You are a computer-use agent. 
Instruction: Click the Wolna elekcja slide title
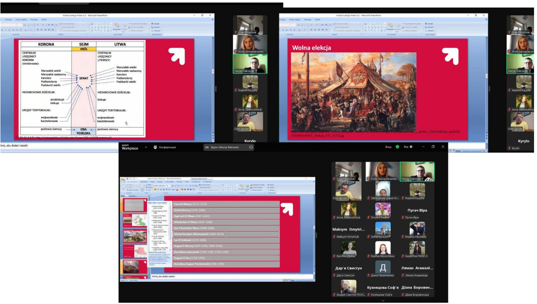click(312, 47)
